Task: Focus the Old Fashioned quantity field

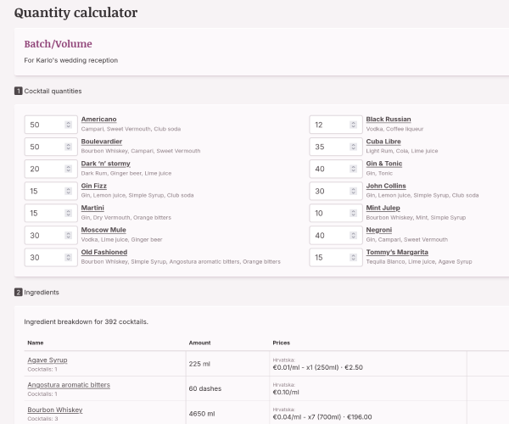Action: tap(42, 257)
